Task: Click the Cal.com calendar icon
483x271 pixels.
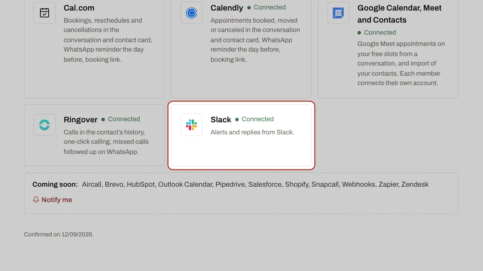Action: (x=45, y=13)
